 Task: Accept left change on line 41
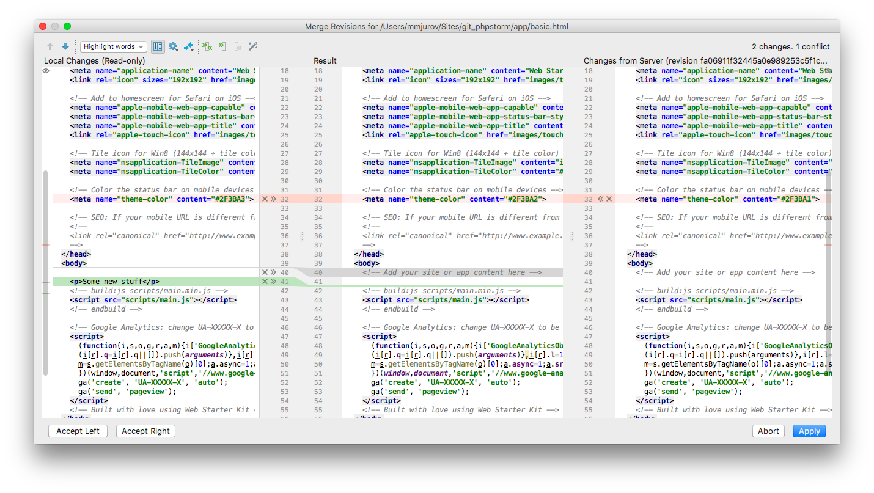[273, 282]
